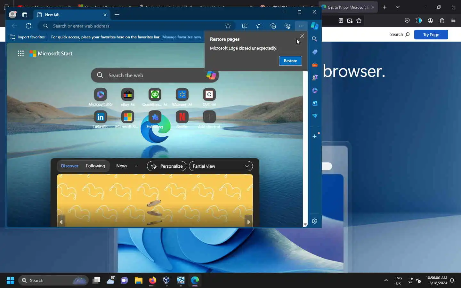461x288 pixels.
Task: Open Windows Start menu
Action: (x=10, y=280)
